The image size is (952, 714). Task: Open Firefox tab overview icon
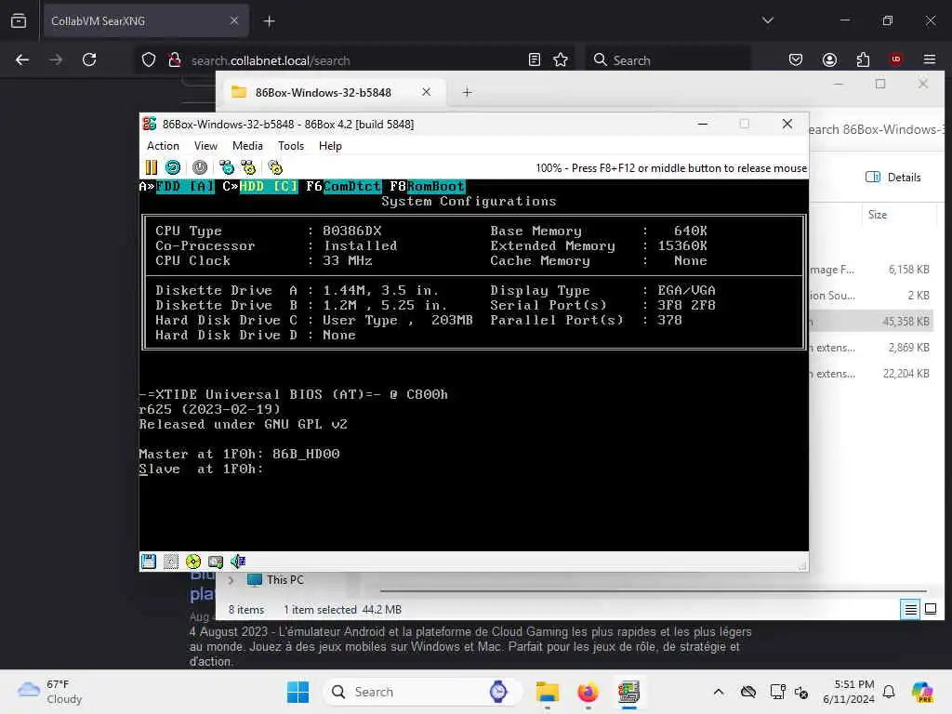[x=19, y=20]
